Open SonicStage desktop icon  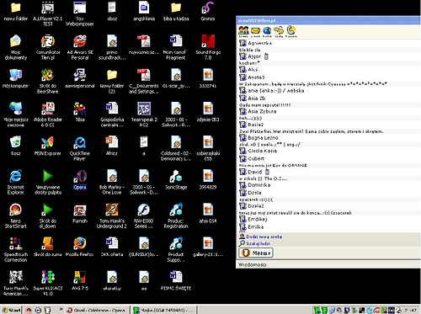[x=176, y=179]
